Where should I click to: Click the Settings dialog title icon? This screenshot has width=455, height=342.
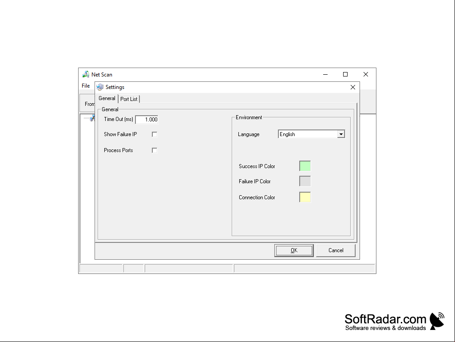pyautogui.click(x=100, y=87)
